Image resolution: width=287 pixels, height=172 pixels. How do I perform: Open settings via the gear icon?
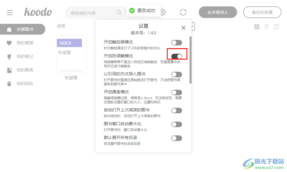pyautogui.click(x=163, y=12)
